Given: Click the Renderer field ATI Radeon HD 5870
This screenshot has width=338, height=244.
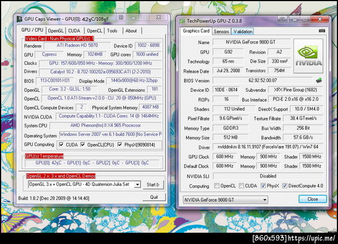Looking at the screenshot, I should pyautogui.click(x=77, y=46).
